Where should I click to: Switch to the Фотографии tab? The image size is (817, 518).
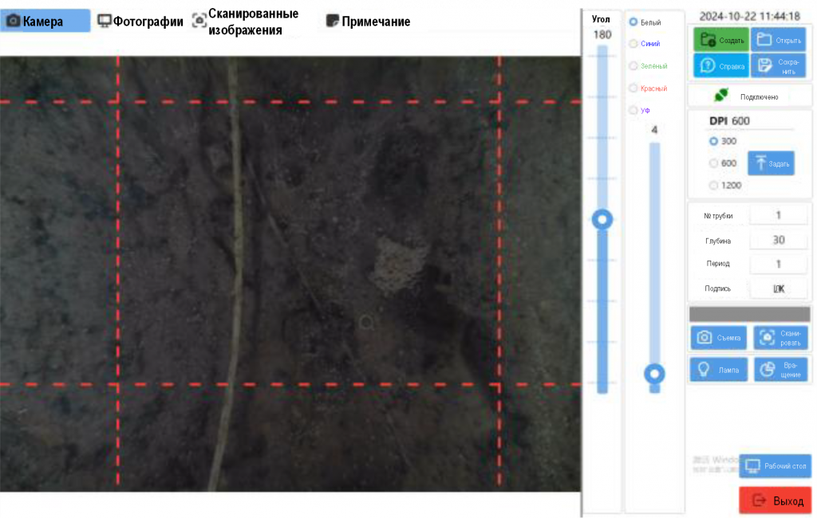point(140,22)
